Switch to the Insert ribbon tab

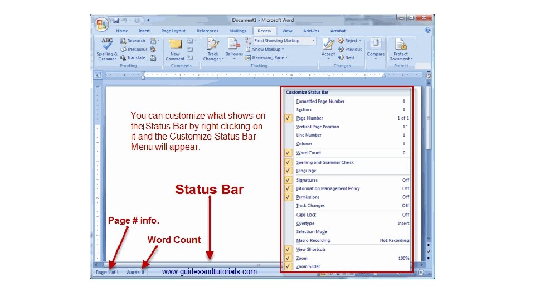[144, 31]
